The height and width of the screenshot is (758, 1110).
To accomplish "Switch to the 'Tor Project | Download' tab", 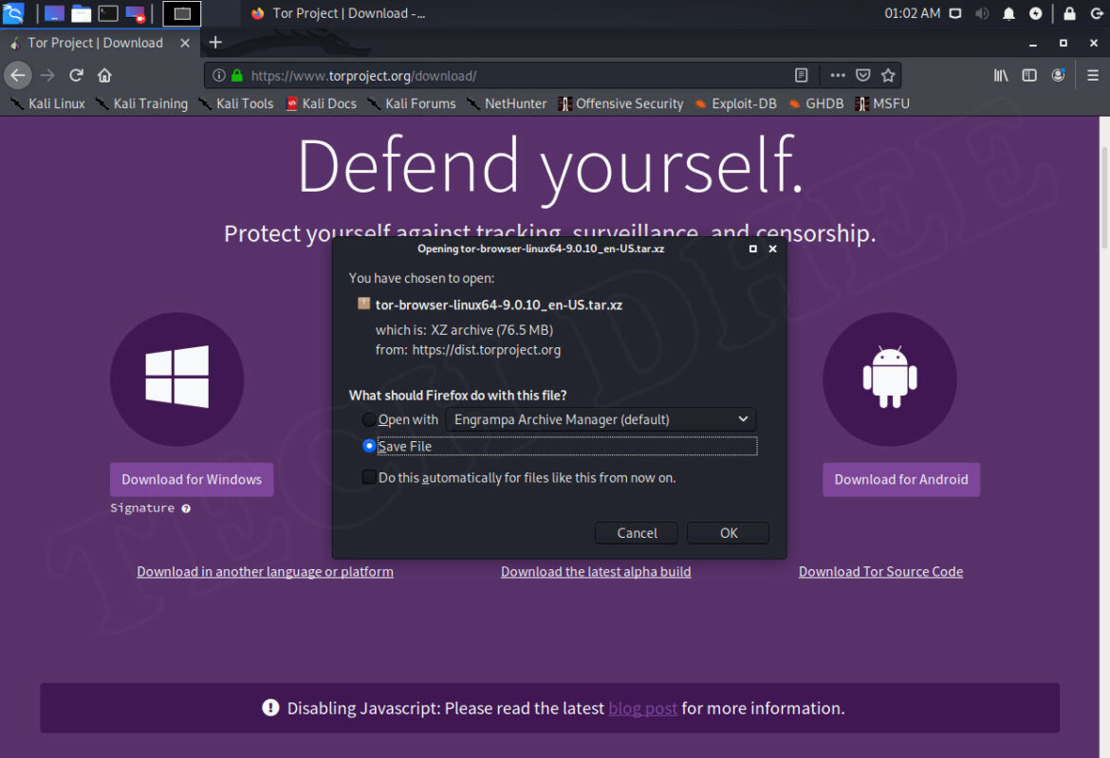I will pos(98,43).
